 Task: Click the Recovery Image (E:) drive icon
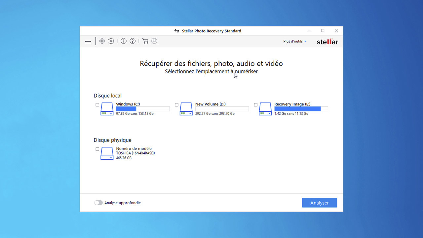[x=265, y=109]
